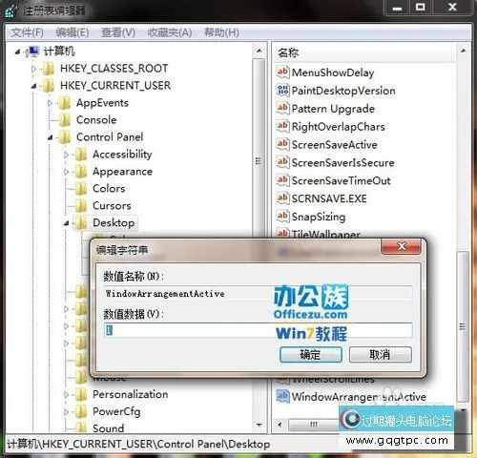Close the 编辑字符串 dialog with red X
477x458 pixels.
click(x=402, y=246)
